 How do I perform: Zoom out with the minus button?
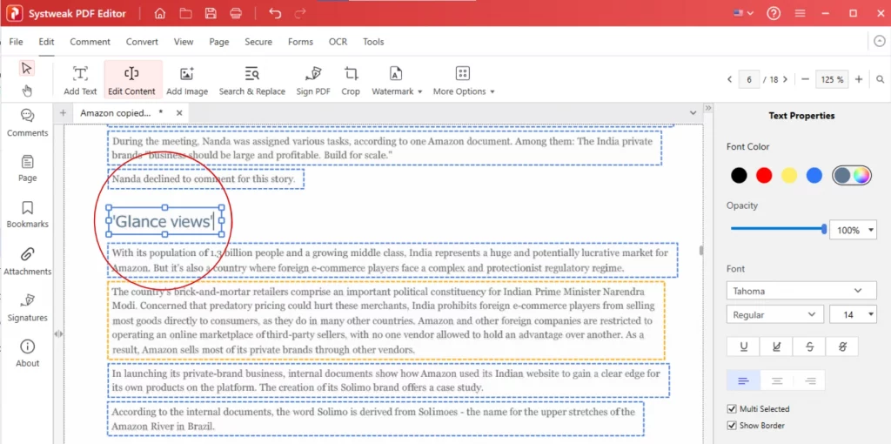coord(805,79)
